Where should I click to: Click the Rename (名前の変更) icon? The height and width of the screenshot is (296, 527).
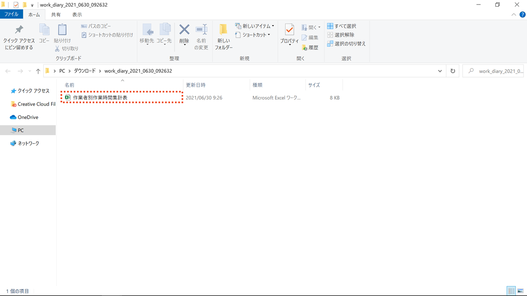(x=201, y=30)
